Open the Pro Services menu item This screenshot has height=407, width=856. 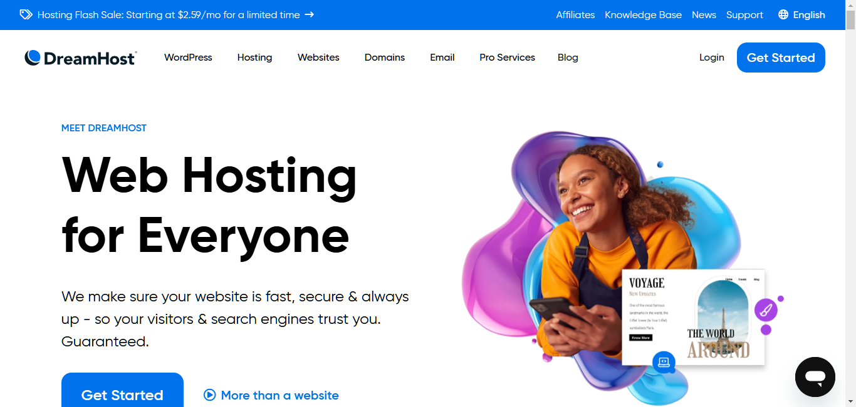[507, 58]
